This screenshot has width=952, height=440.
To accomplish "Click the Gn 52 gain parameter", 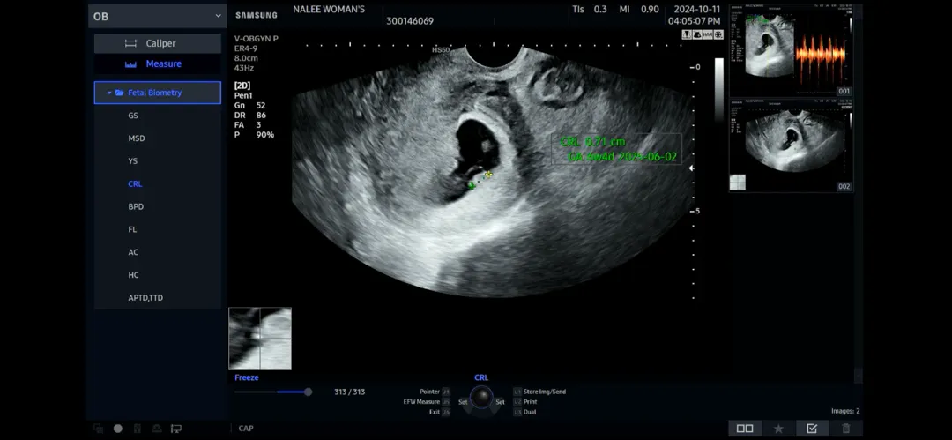I will pyautogui.click(x=249, y=105).
